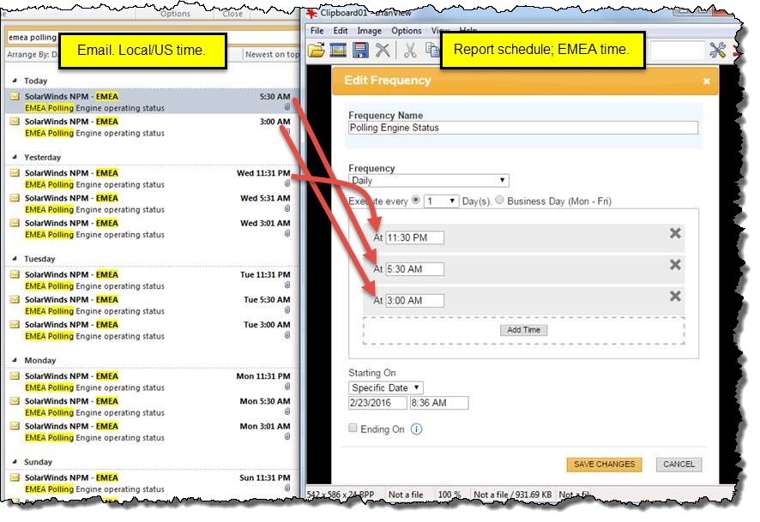Click envelope icon of Tue 11:31 PM email
The image size is (760, 522).
15,274
